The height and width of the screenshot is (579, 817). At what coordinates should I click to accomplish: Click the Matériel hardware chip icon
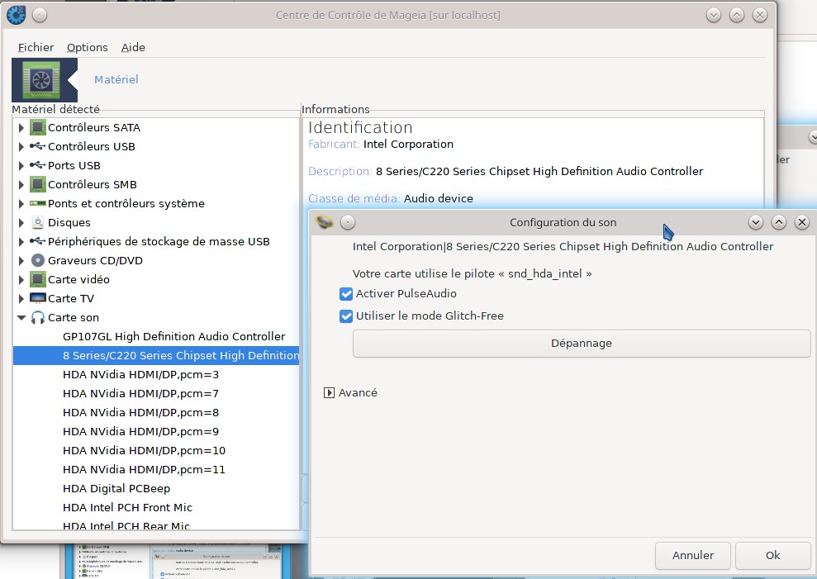(x=41, y=80)
